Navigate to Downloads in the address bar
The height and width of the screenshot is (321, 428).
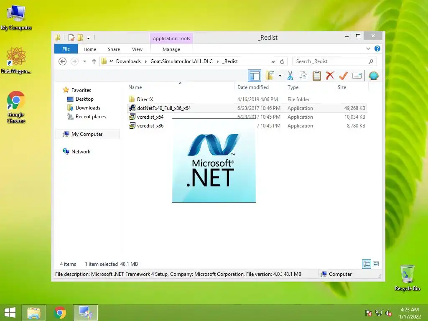point(128,61)
